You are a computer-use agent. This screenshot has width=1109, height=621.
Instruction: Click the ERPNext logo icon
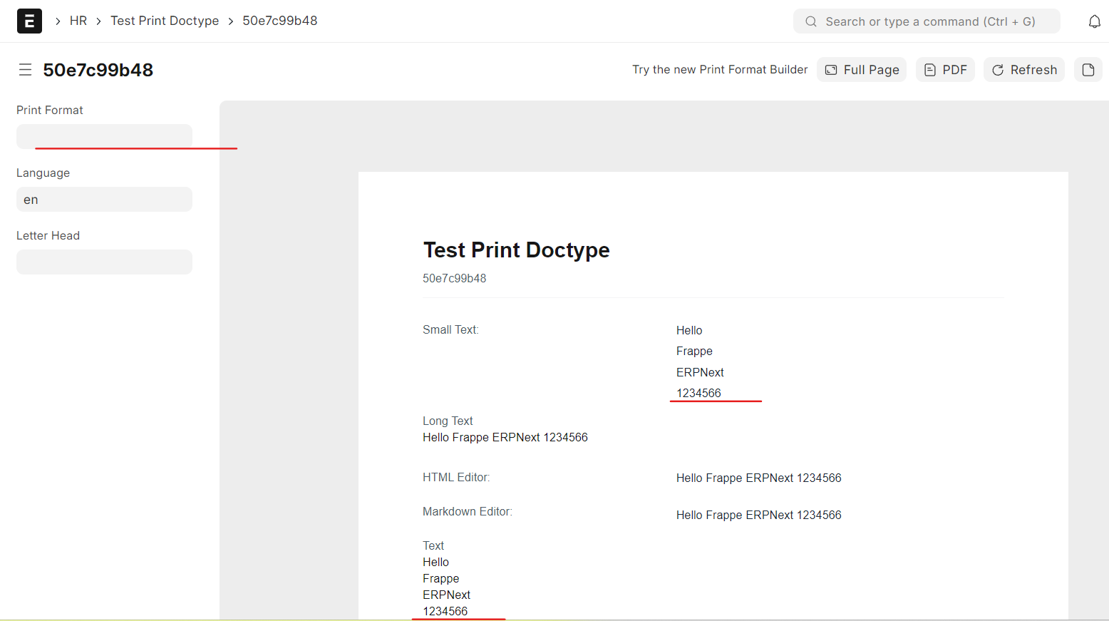[x=29, y=21]
